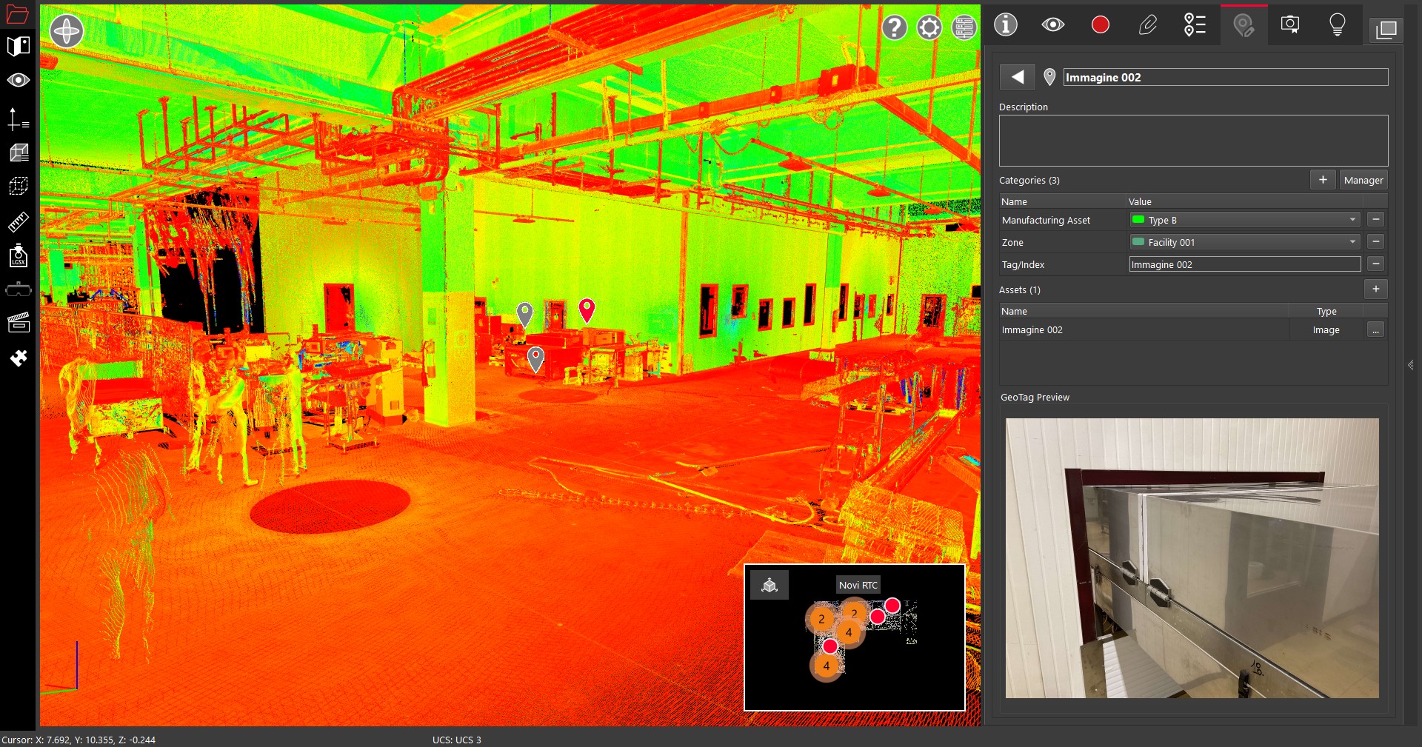Image resolution: width=1422 pixels, height=747 pixels.
Task: Toggle the eye view tab in right panel
Action: tap(1052, 25)
